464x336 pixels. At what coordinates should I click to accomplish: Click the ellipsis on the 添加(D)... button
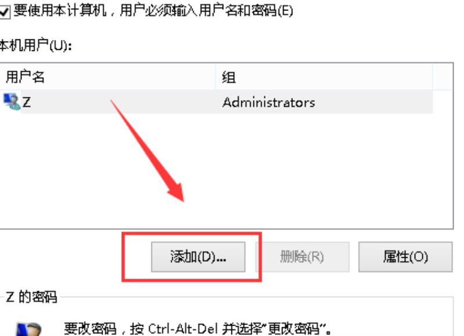(x=222, y=260)
